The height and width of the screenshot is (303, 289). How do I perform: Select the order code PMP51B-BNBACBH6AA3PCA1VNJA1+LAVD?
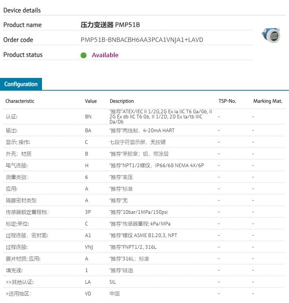coord(142,40)
